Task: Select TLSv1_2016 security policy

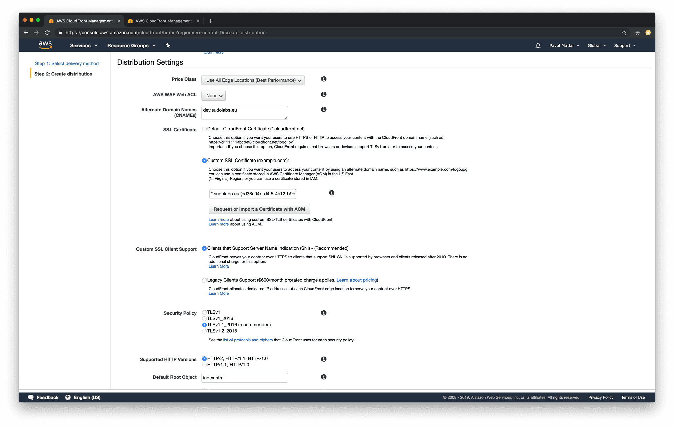Action: [204, 319]
